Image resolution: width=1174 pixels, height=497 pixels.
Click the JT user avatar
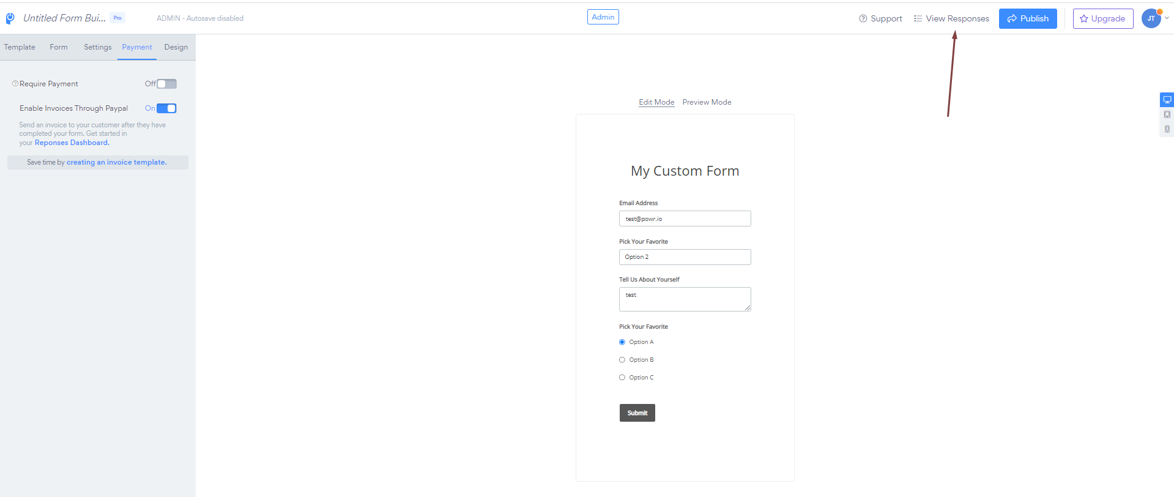tap(1151, 18)
